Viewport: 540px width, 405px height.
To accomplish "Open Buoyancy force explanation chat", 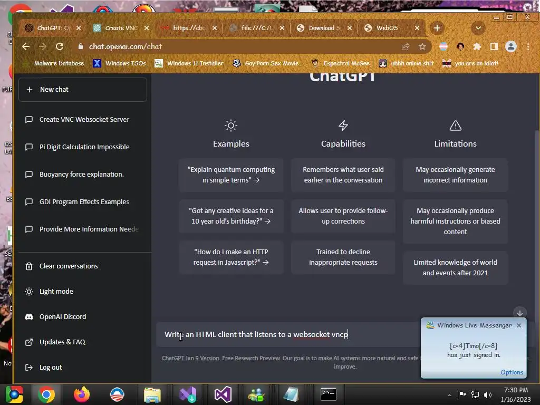I will coord(83,174).
